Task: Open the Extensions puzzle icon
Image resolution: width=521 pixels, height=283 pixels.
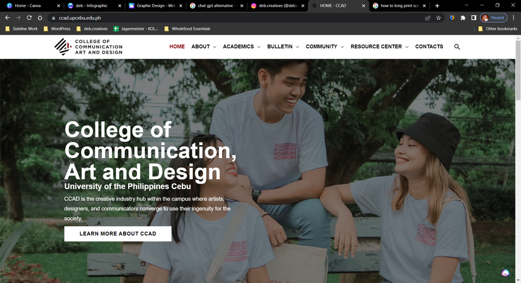Action: [463, 18]
